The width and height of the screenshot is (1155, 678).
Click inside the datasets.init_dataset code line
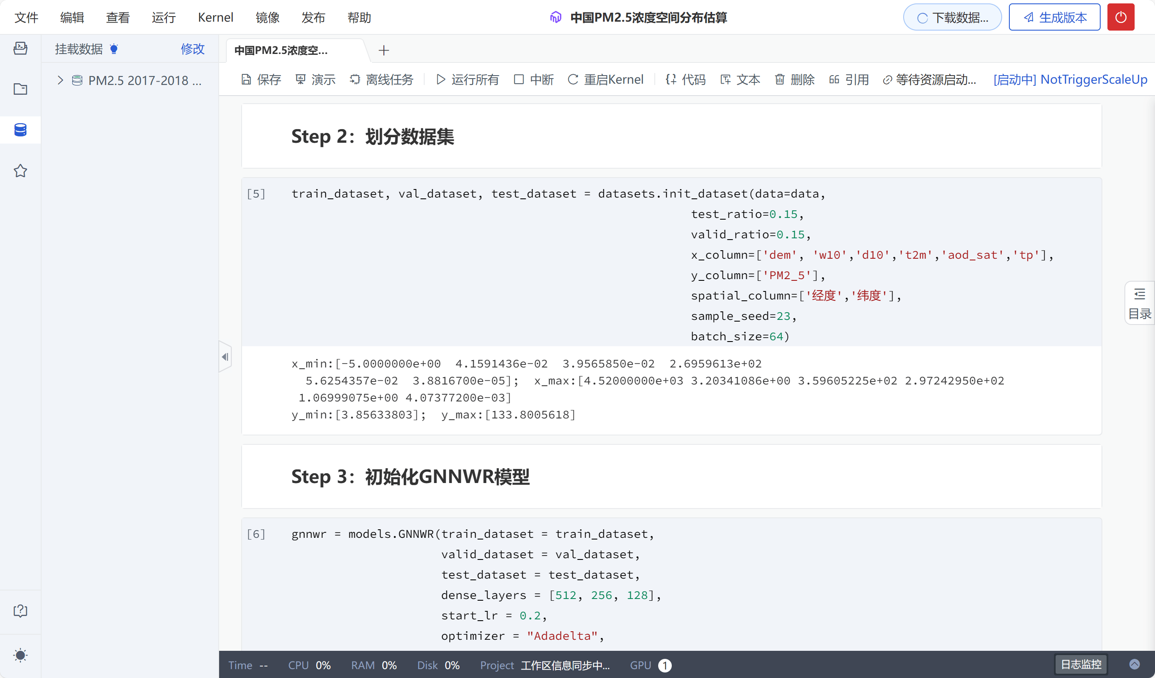[x=558, y=194]
